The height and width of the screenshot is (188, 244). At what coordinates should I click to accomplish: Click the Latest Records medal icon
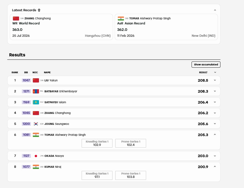tap(39, 10)
